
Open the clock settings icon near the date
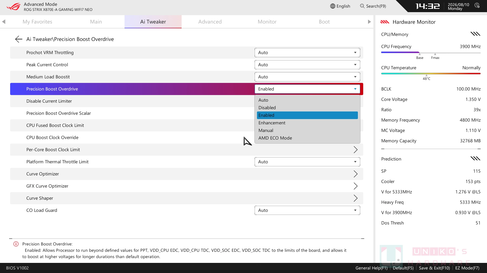(x=477, y=6)
